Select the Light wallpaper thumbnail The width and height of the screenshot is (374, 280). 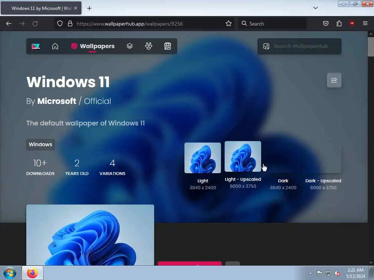[x=202, y=158]
